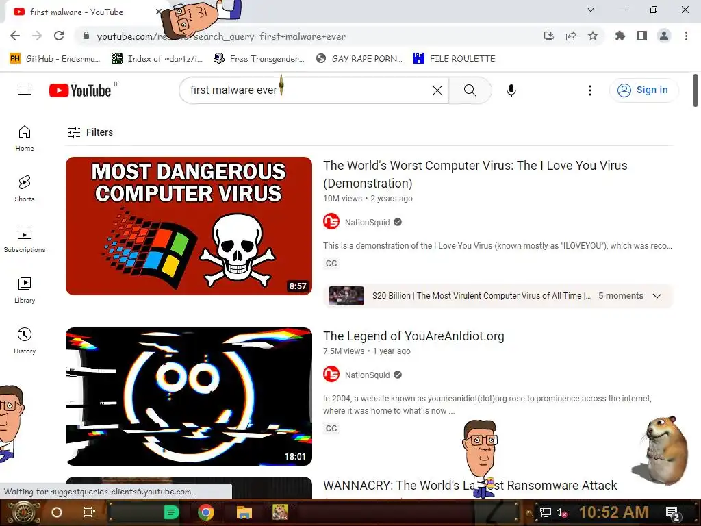Open the tab search chevron

coord(591,10)
